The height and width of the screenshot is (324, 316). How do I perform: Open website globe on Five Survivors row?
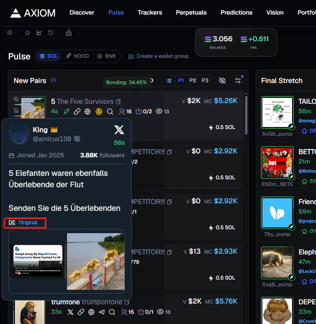point(87,112)
